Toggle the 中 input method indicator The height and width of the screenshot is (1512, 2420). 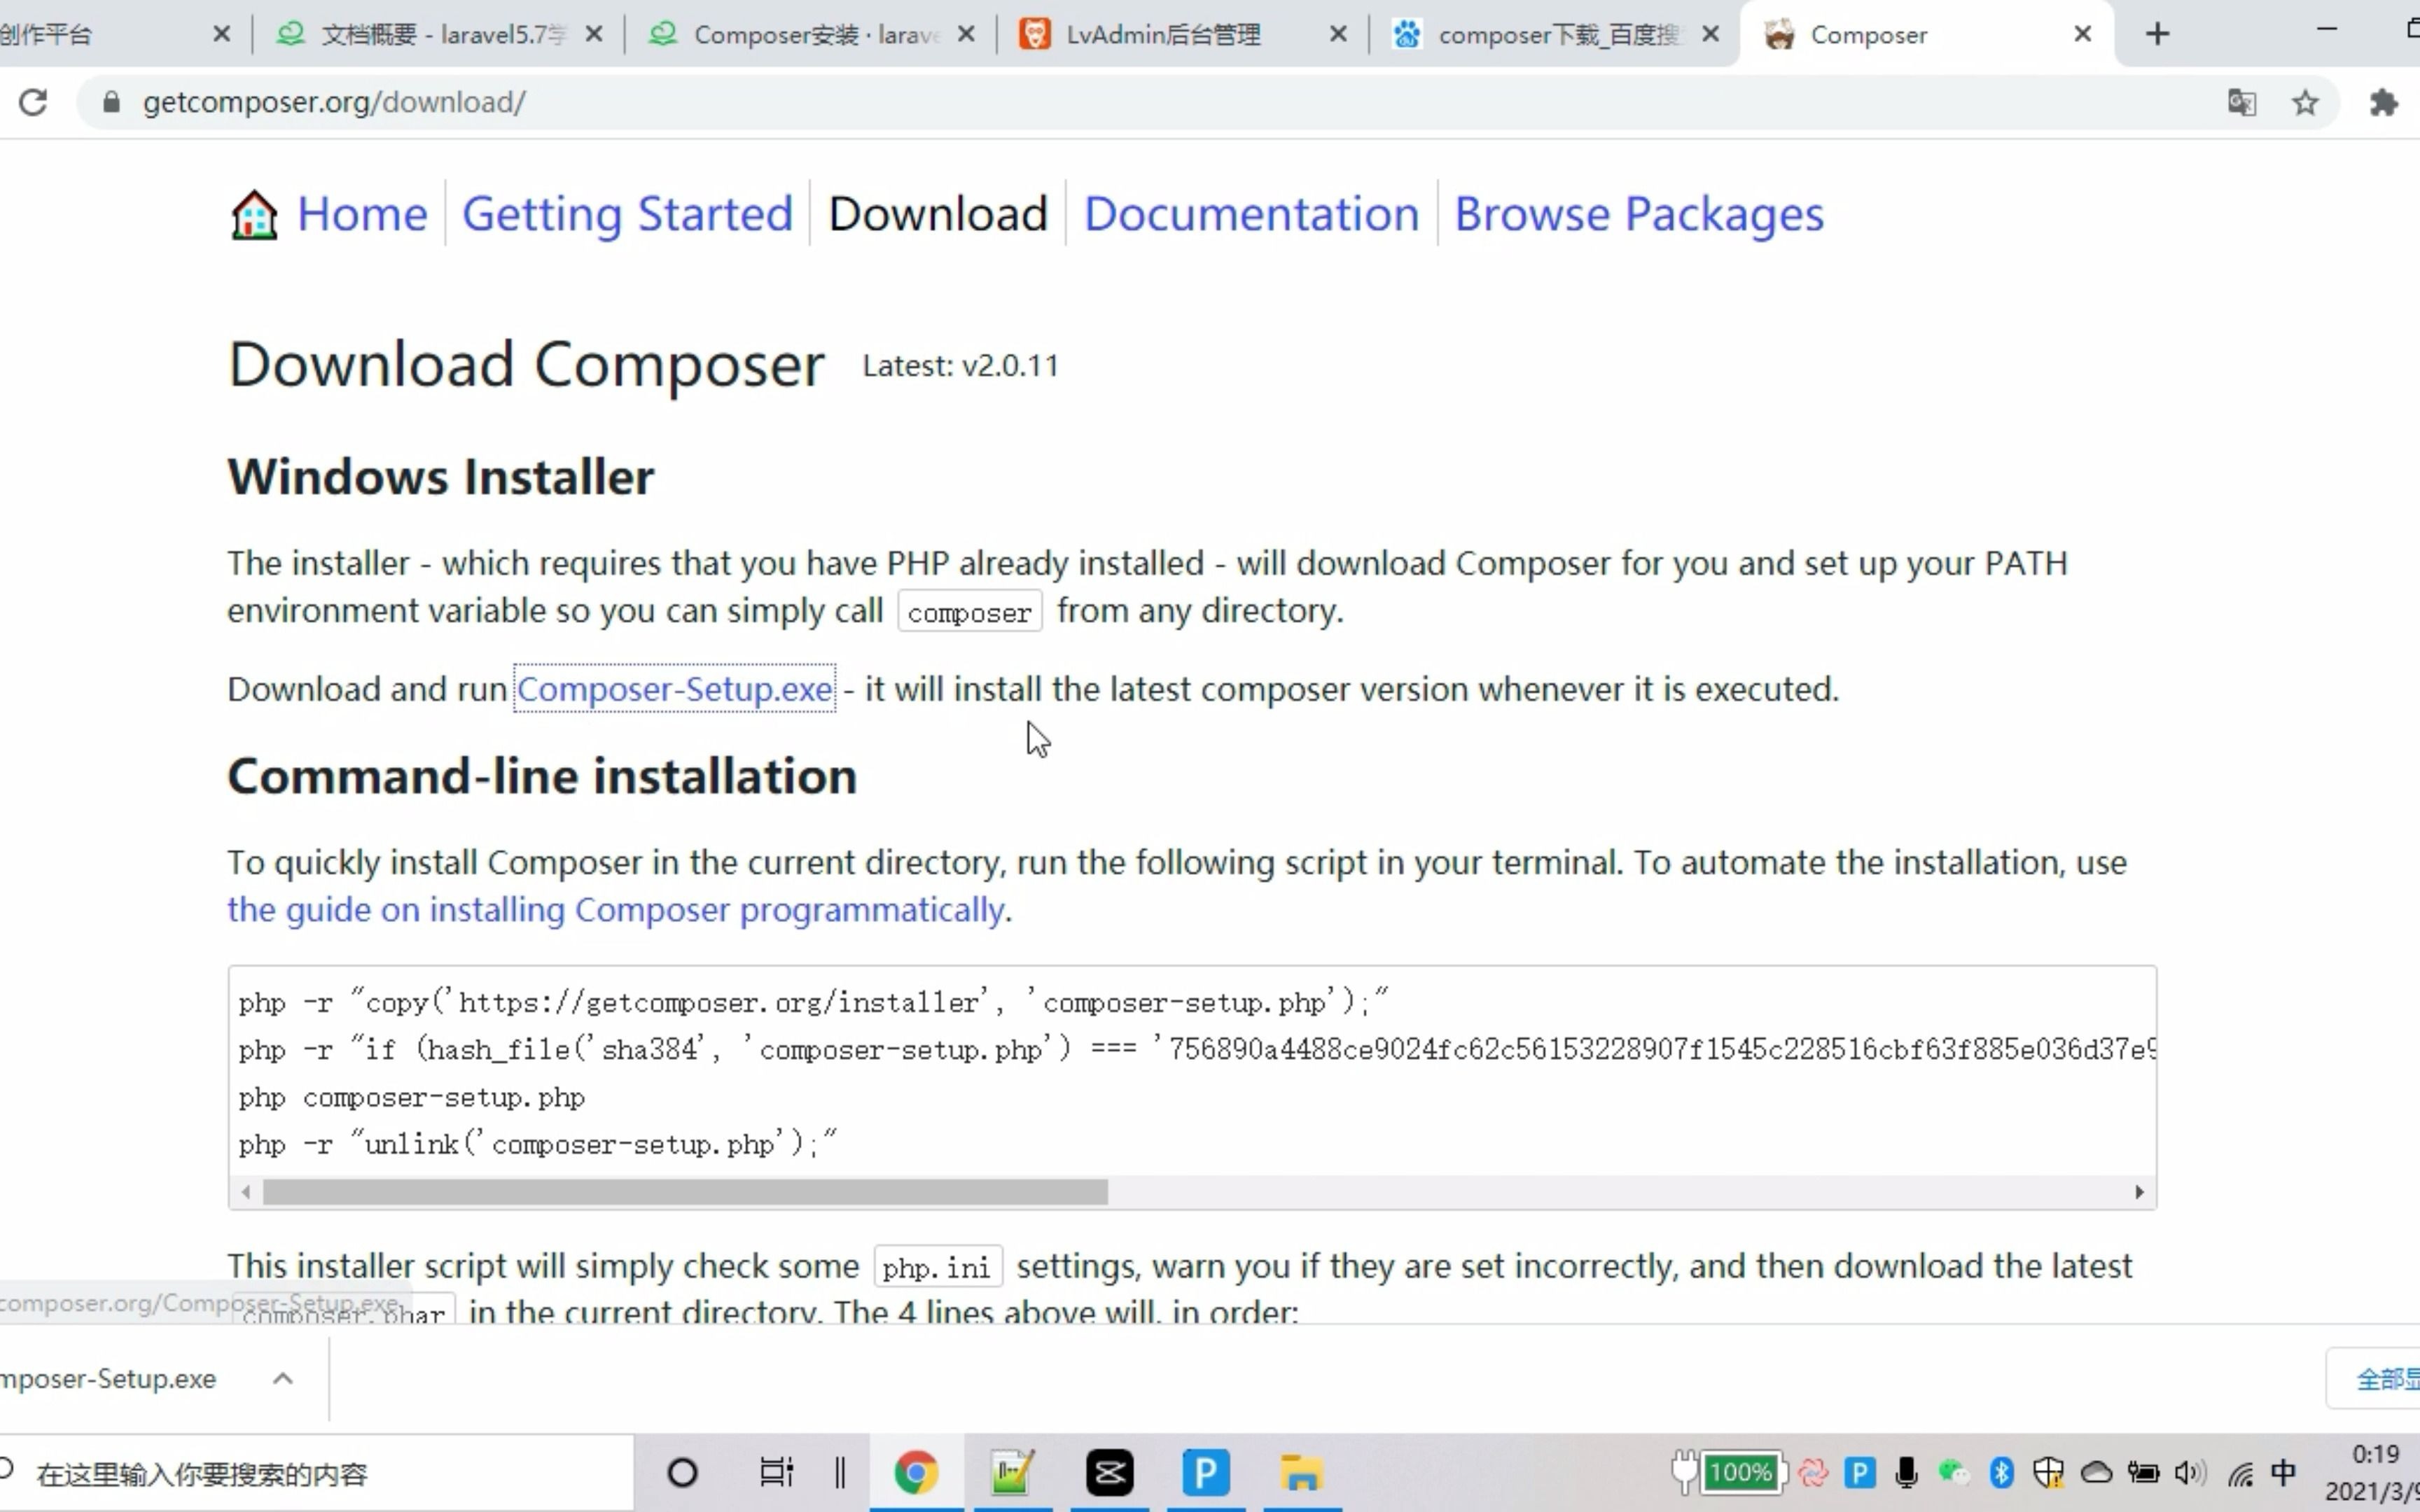2283,1473
